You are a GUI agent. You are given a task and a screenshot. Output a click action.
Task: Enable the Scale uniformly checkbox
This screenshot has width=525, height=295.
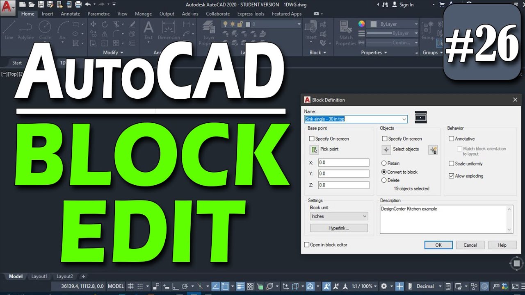[x=452, y=164]
